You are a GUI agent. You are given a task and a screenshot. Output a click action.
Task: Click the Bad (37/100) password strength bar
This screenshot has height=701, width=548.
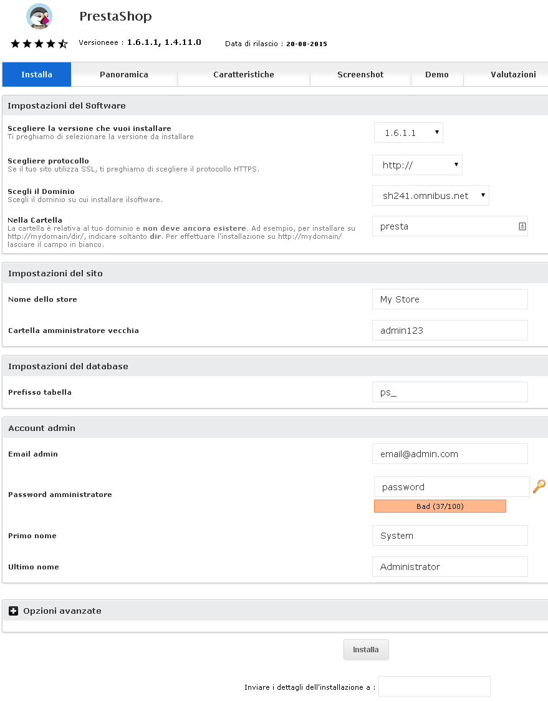(x=440, y=506)
